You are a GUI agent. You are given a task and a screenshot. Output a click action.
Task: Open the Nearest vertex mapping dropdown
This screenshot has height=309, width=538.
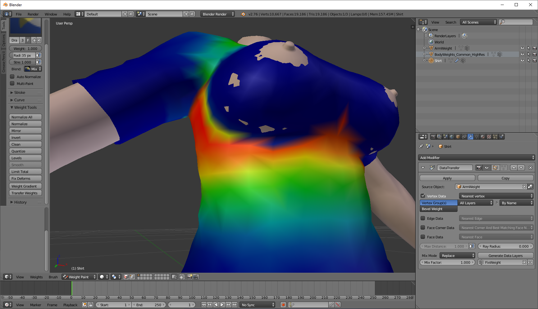pos(496,196)
